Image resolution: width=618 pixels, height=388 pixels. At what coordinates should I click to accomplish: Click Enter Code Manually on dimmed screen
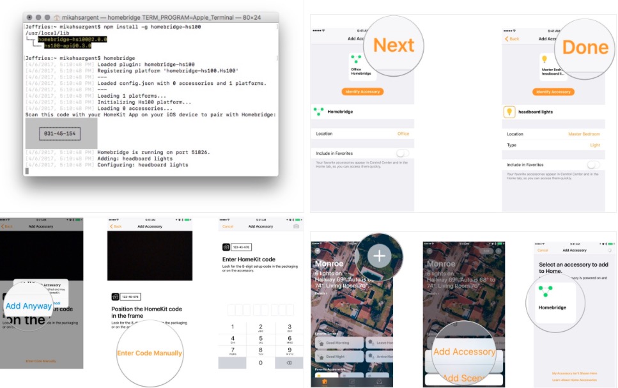click(x=41, y=361)
